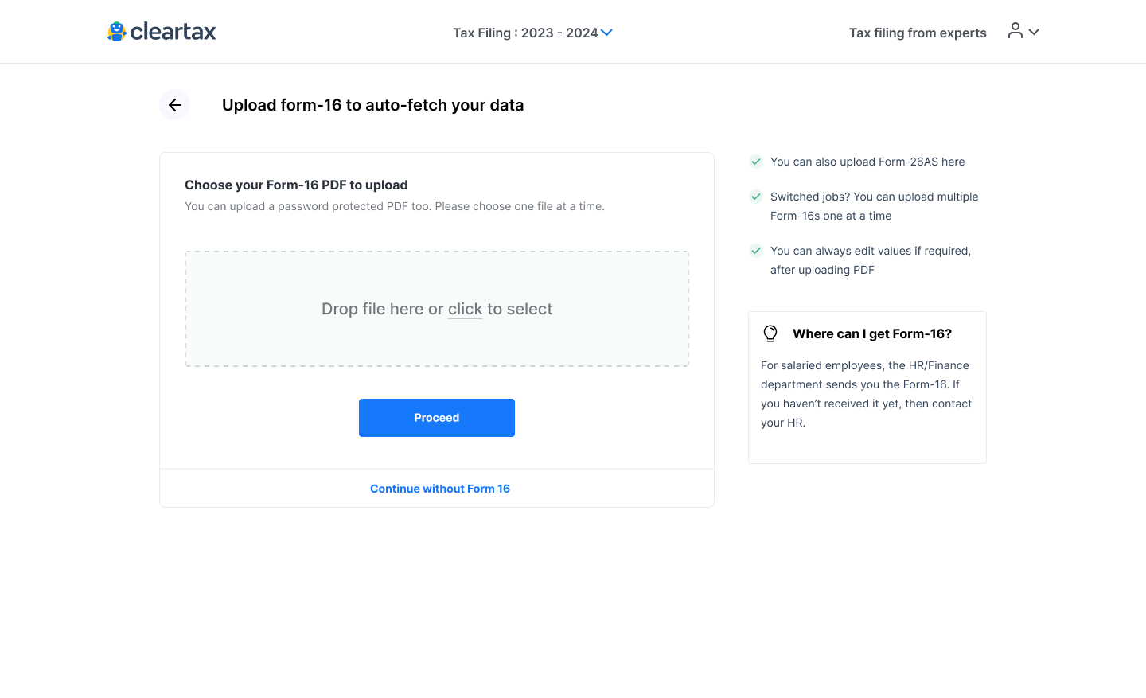Screen dimensions: 1146x698
Task: Expand the account menu chevron
Action: point(1034,33)
